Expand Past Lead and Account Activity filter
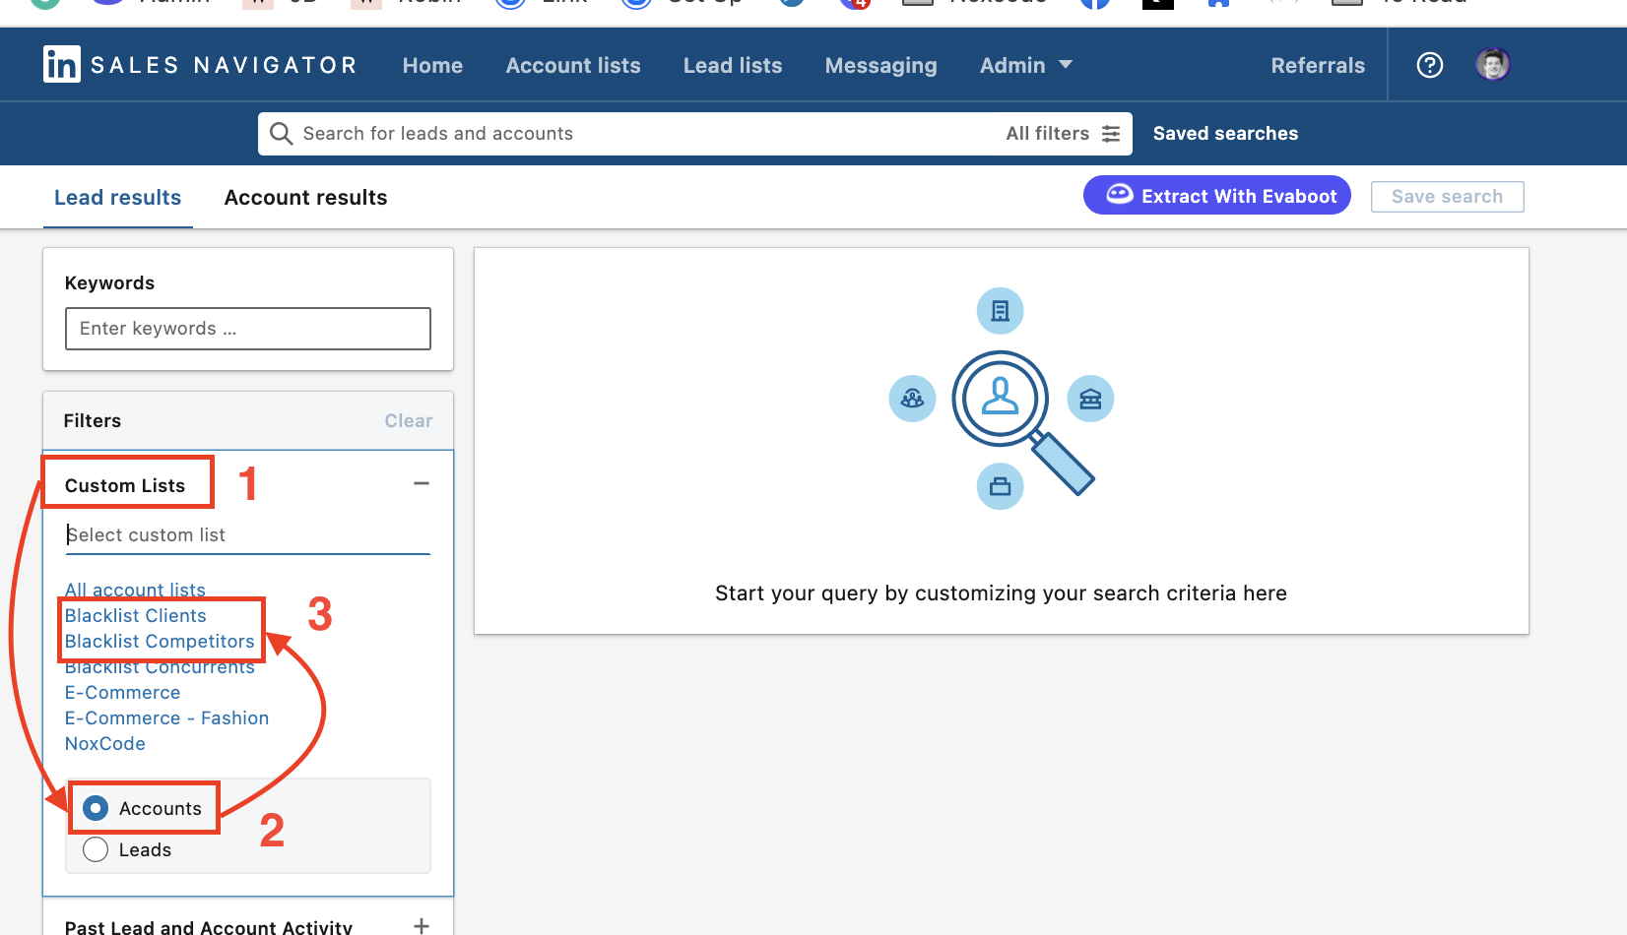 tap(422, 925)
